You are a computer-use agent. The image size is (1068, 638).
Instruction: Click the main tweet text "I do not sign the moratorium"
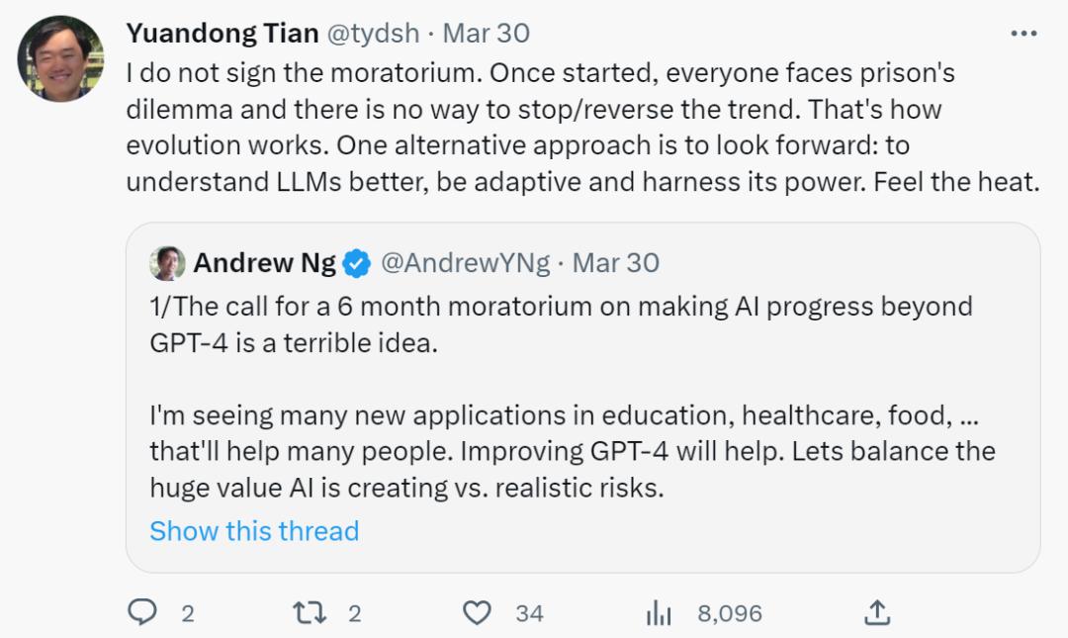(307, 73)
